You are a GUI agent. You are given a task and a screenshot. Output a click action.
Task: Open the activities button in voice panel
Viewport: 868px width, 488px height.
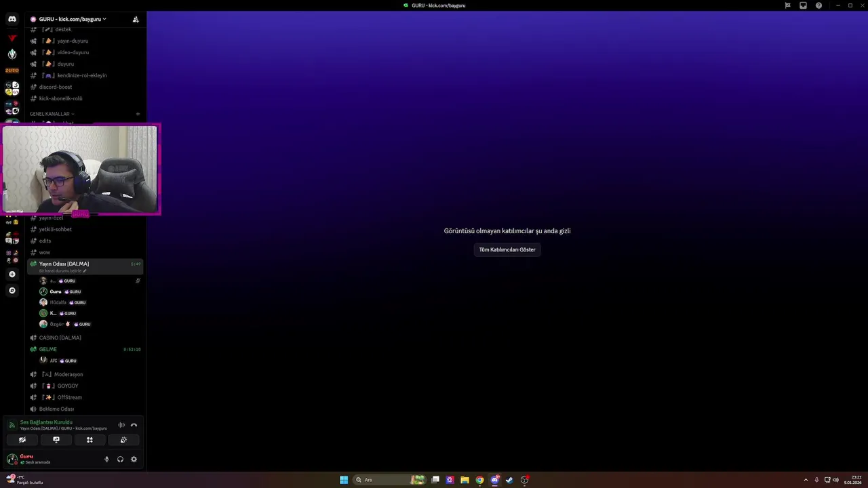click(x=90, y=440)
